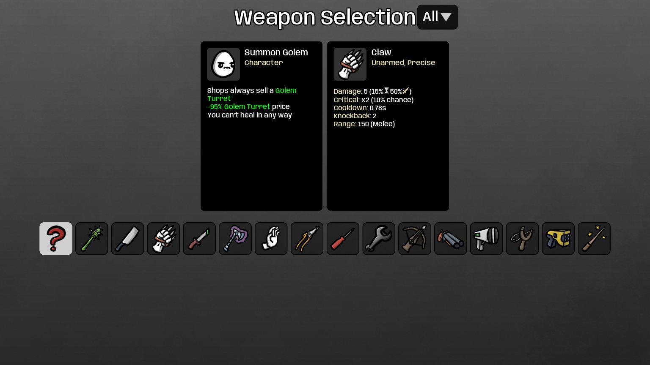Screen dimensions: 650x365
Task: Pick the white hand weapon
Action: 271,239
